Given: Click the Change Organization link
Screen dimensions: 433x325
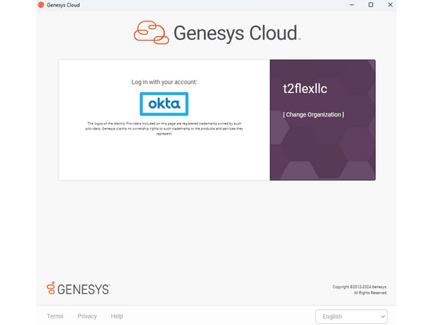Looking at the screenshot, I should (314, 115).
